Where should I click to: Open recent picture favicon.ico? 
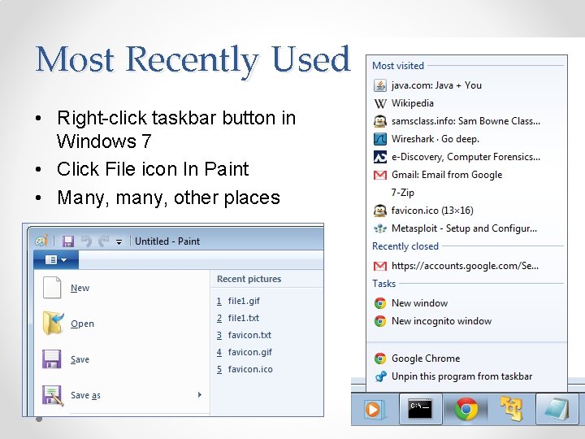pos(245,369)
